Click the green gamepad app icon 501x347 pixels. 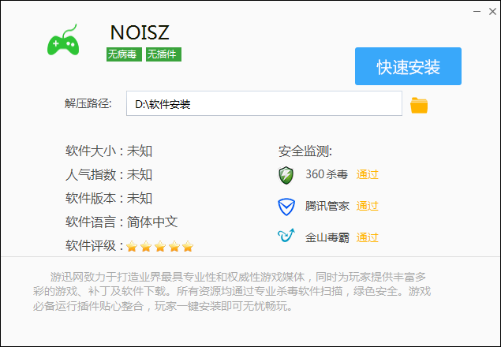[x=63, y=39]
